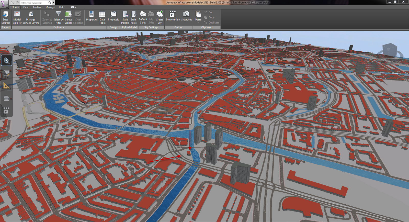Maximize or restore the application window
Image resolution: width=409 pixels, height=222 pixels.
(x=395, y=2)
